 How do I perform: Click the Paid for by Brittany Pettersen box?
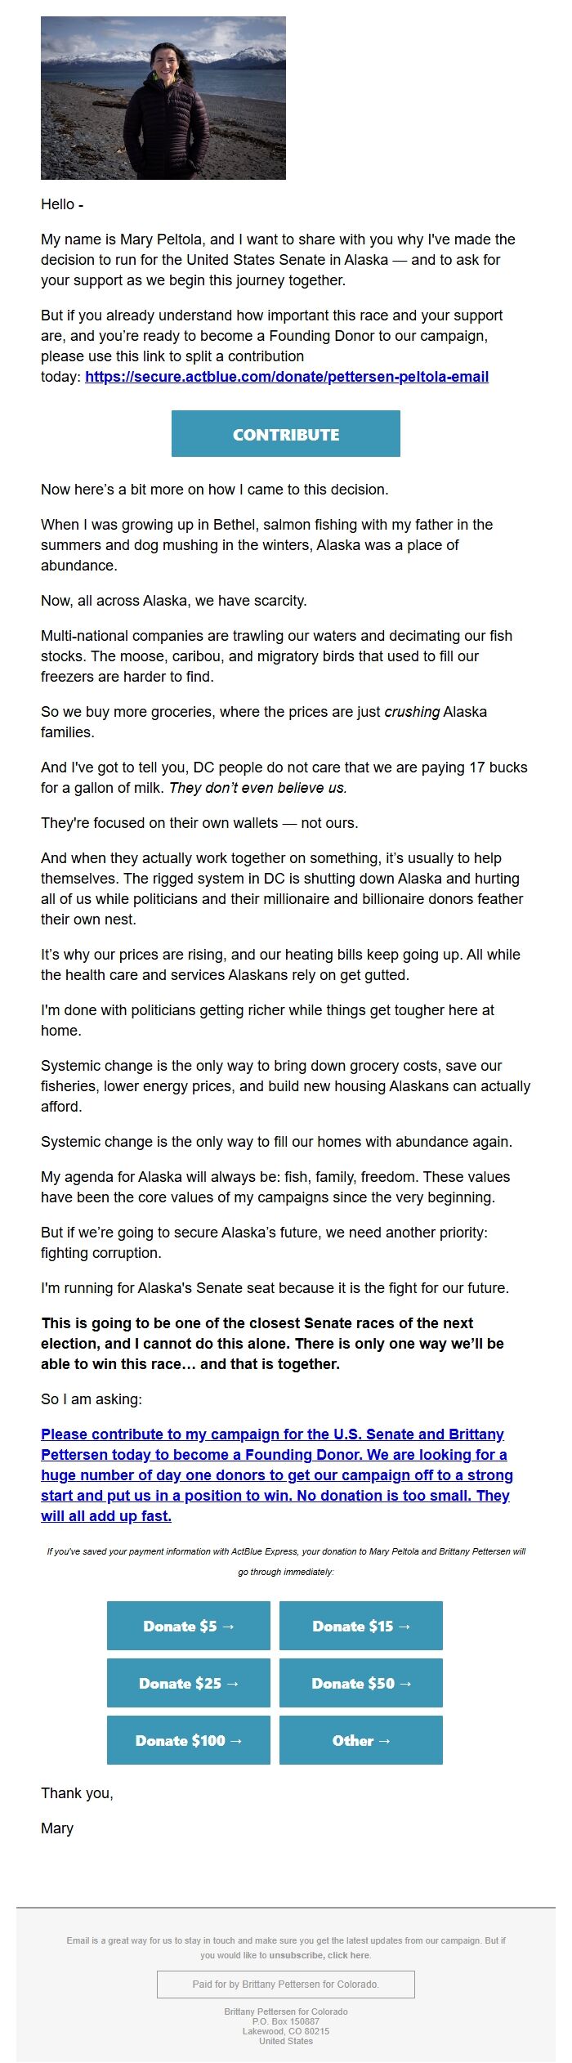tap(286, 1984)
